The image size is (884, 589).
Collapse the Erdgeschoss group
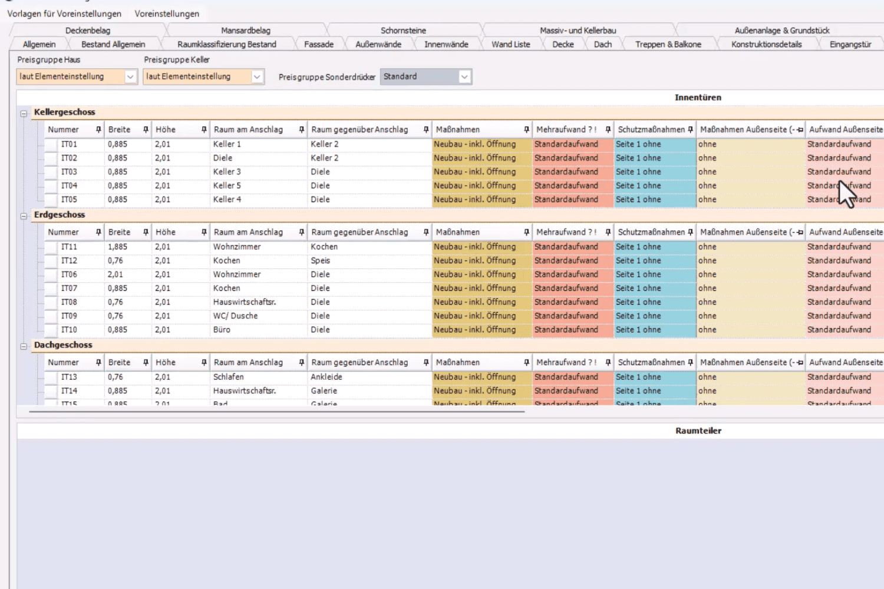24,216
